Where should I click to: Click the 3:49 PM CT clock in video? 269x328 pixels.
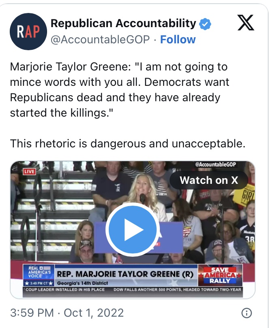[x=38, y=282]
